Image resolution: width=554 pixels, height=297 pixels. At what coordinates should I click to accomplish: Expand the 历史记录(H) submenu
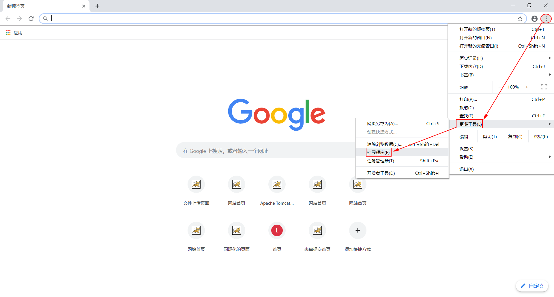(471, 58)
